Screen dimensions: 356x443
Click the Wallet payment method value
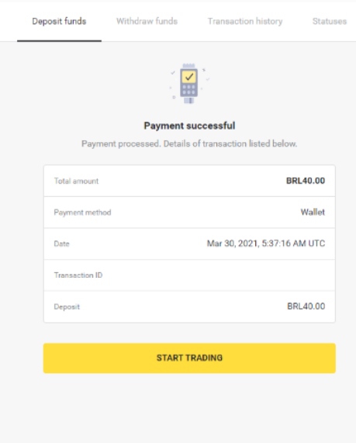tap(313, 212)
